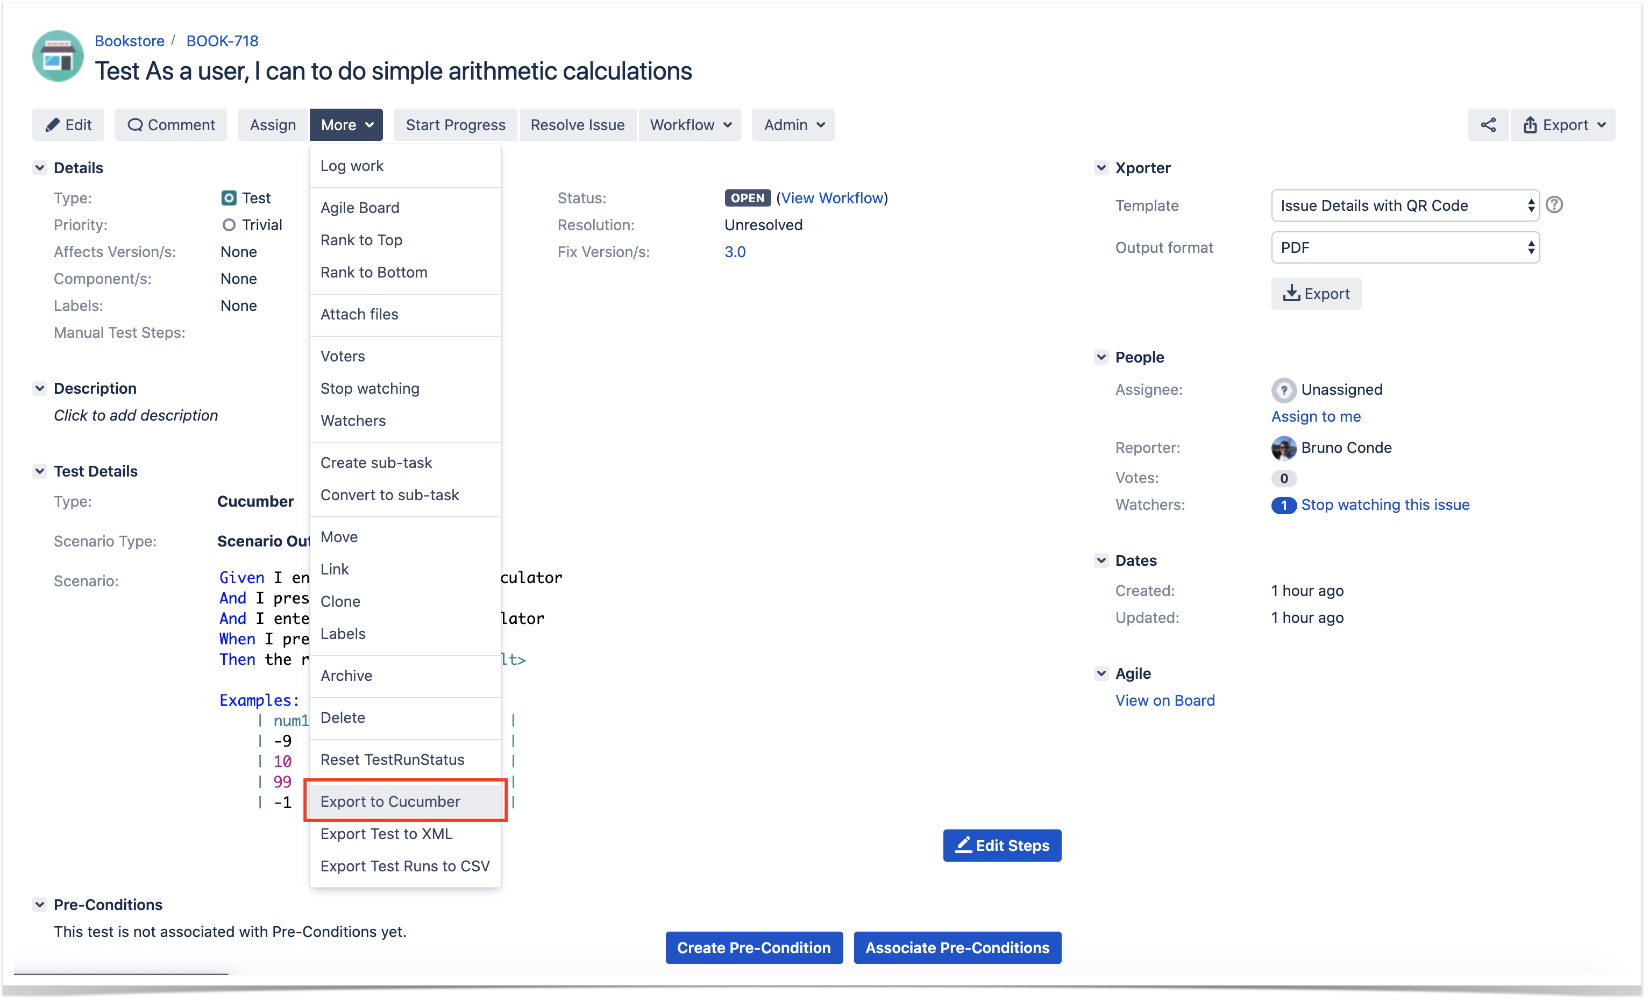
Task: Select Log work from More menu
Action: 406,166
